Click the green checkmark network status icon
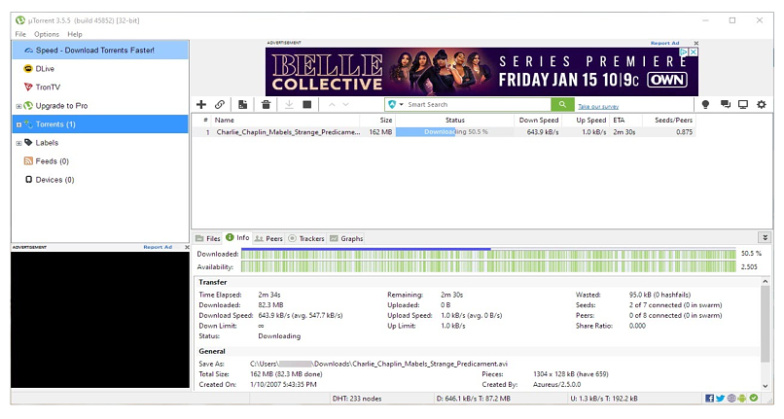This screenshot has width=784, height=419. 754,398
